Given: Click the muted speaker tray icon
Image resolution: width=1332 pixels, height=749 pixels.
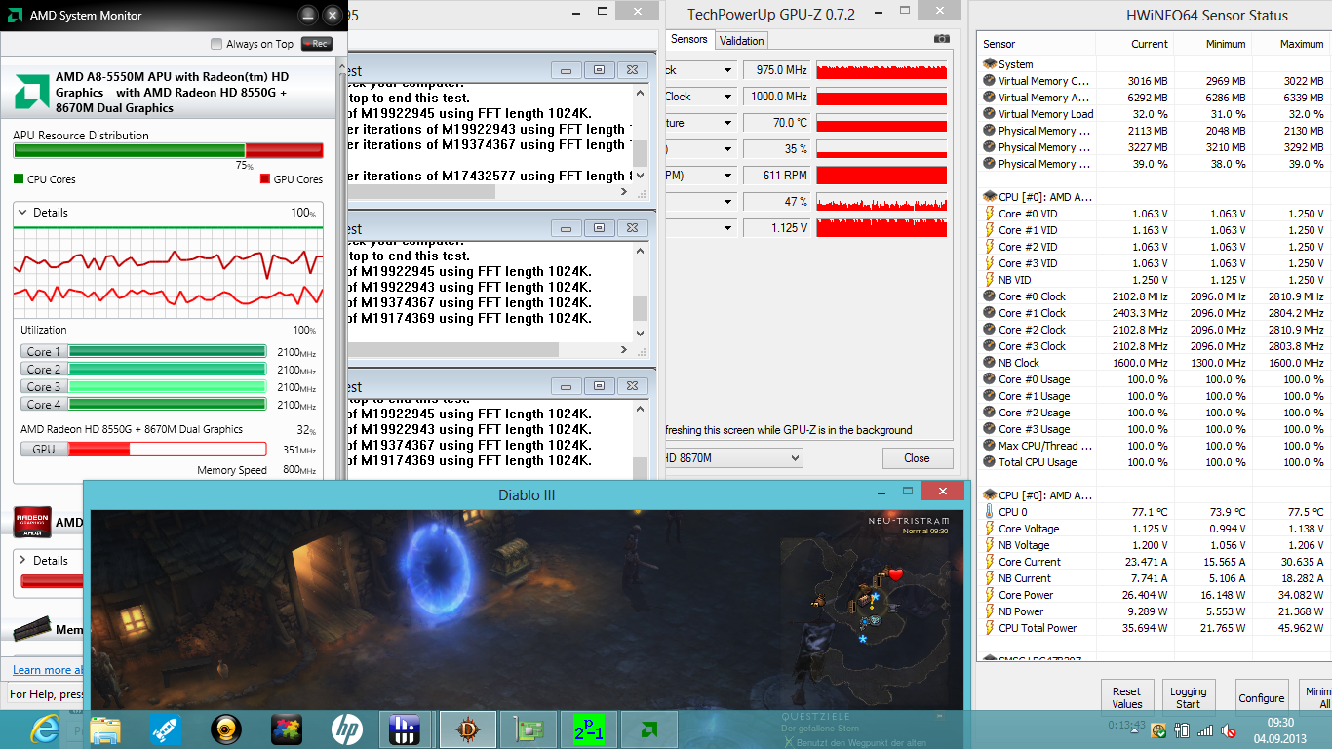Looking at the screenshot, I should pyautogui.click(x=1229, y=729).
